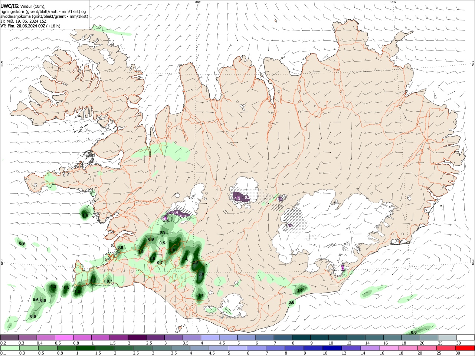Click the '0.2' label on the upper legend scale
This screenshot has height=356, width=475.
3,343
